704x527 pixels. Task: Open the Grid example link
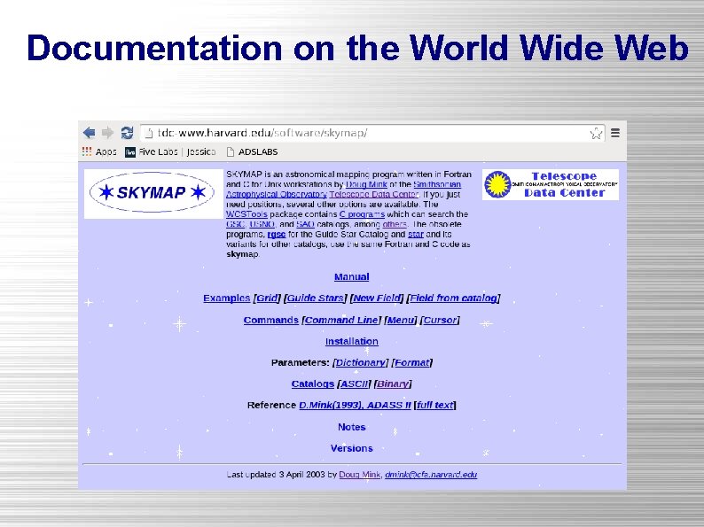tap(267, 298)
